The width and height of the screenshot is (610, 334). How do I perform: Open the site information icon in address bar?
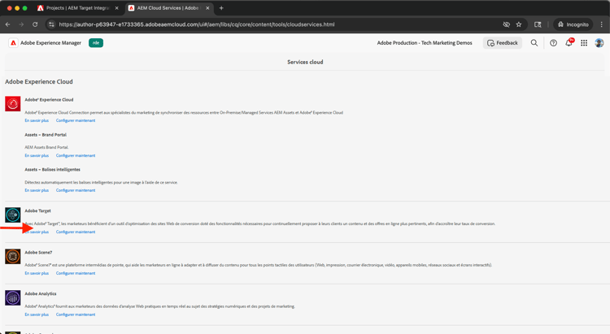point(51,24)
